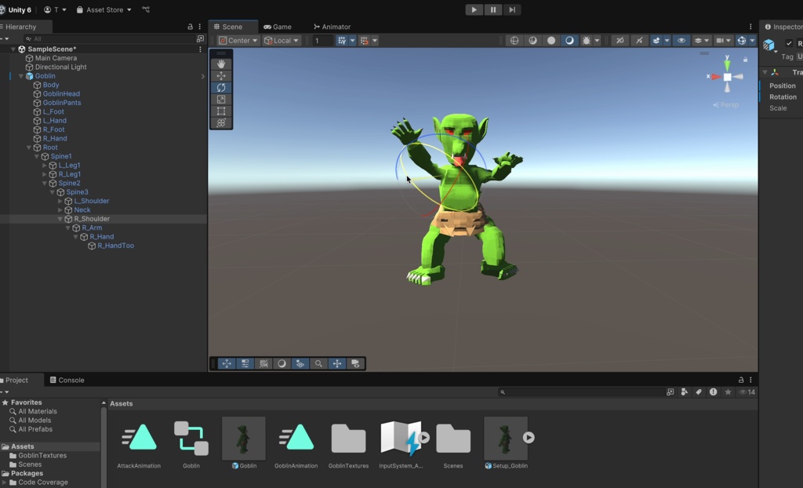Switch to the Move tool

pos(221,75)
